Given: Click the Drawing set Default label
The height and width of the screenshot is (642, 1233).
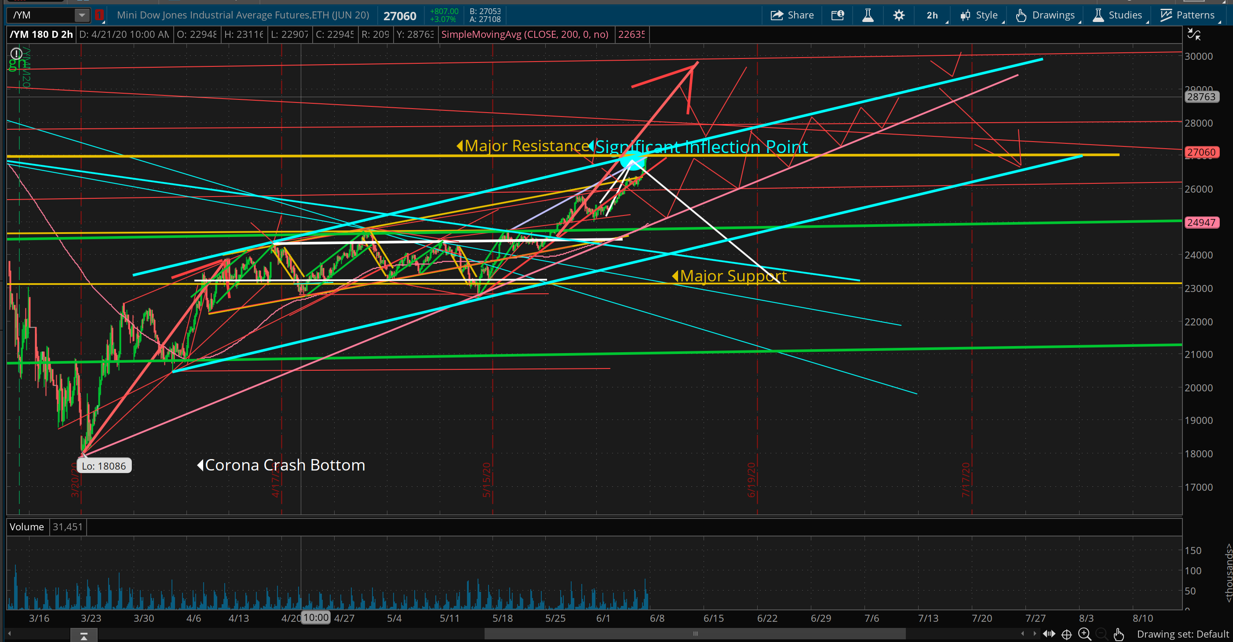Looking at the screenshot, I should pyautogui.click(x=1182, y=634).
